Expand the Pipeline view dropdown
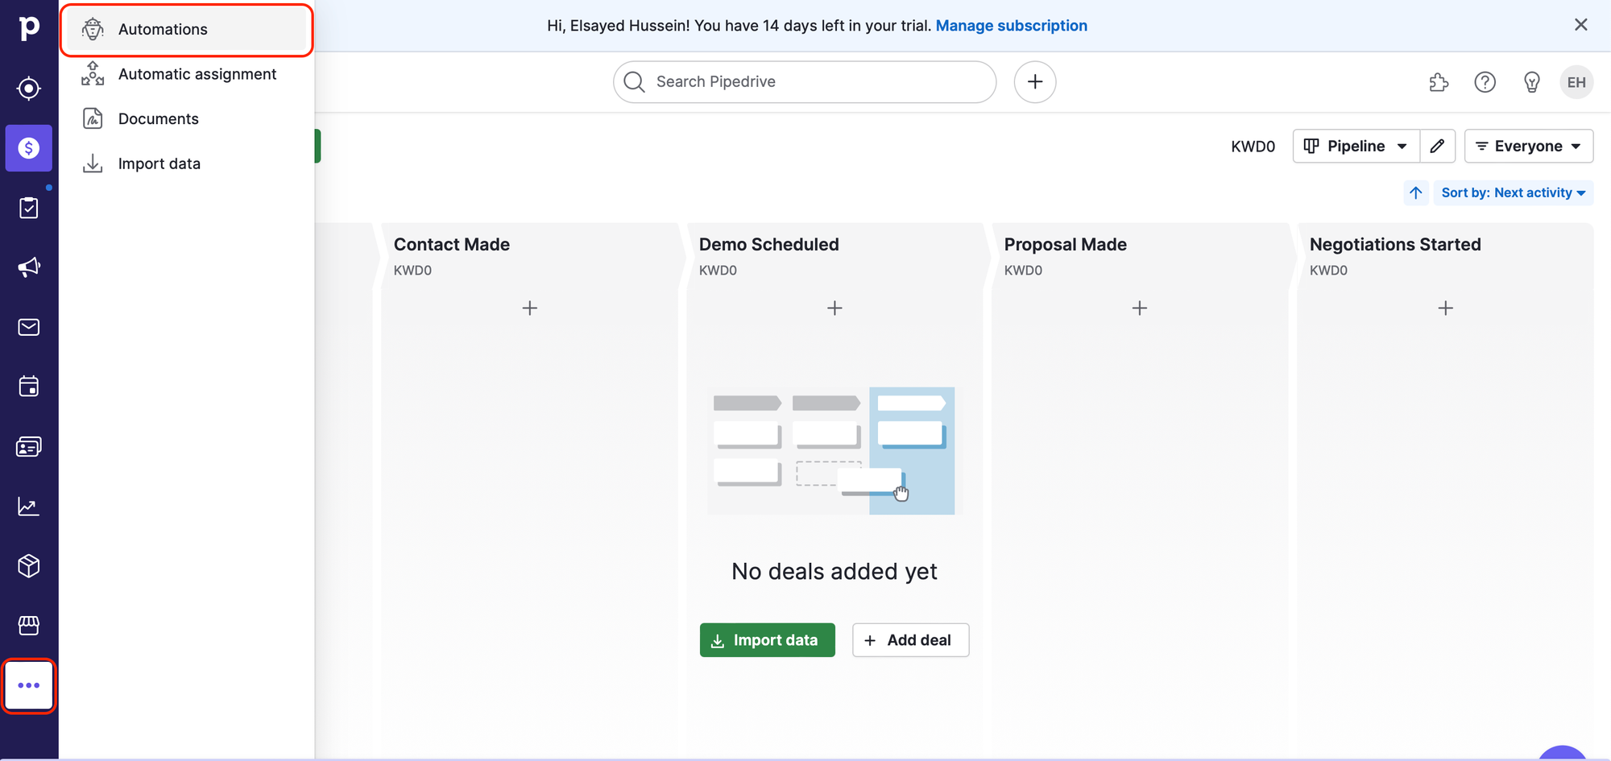1611x761 pixels. click(1356, 146)
